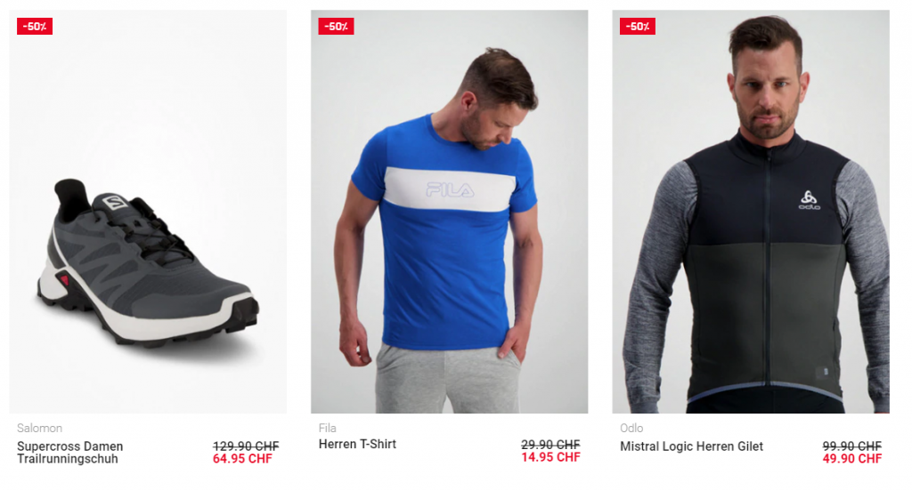Click the -50% badge on Salomon shoe
Image resolution: width=912 pixels, height=490 pixels.
35,26
